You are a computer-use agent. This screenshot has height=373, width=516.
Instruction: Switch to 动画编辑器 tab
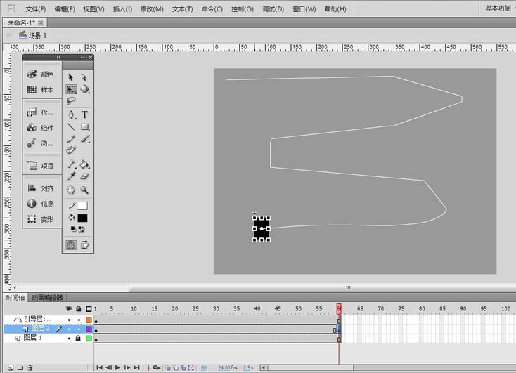pos(47,298)
